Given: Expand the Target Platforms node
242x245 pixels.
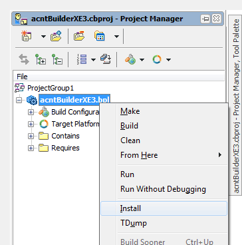Looking at the screenshot, I should tap(31, 124).
